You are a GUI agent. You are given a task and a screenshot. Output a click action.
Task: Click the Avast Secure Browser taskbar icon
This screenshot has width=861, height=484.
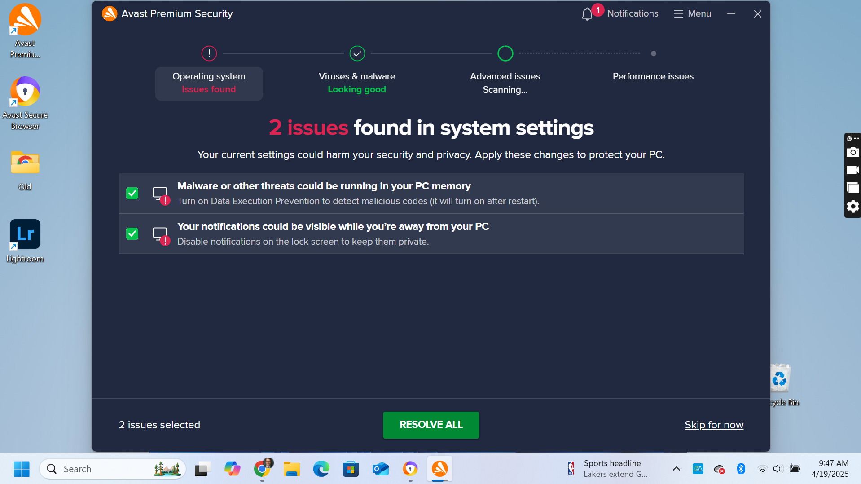pos(410,469)
